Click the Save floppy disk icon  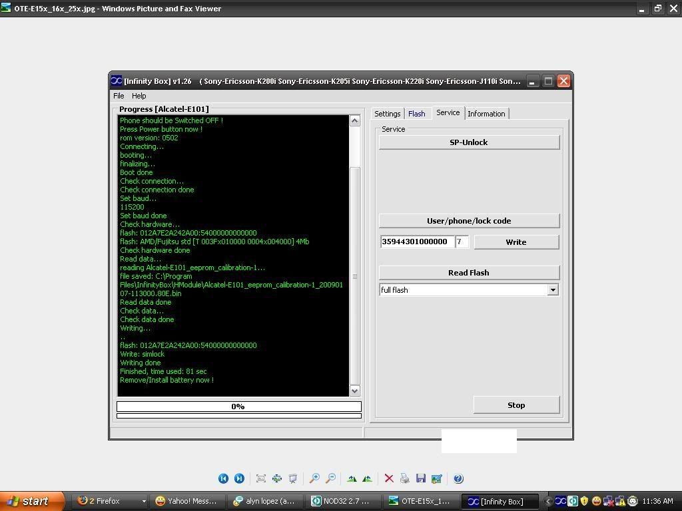(x=420, y=478)
